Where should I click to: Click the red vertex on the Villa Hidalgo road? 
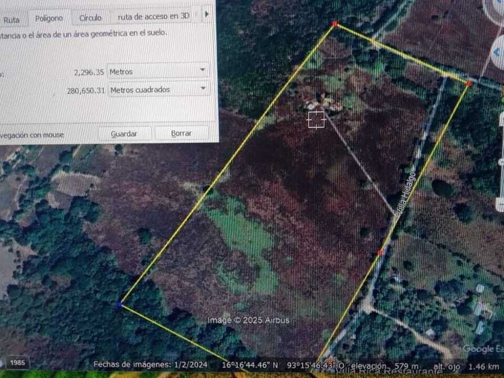click(380, 253)
